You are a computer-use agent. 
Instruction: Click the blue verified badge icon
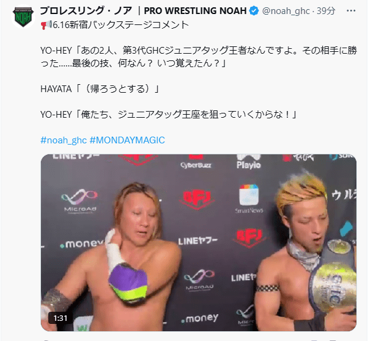click(x=254, y=11)
